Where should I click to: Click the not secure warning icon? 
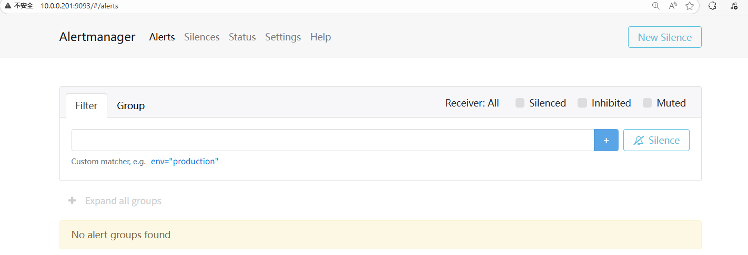click(8, 6)
